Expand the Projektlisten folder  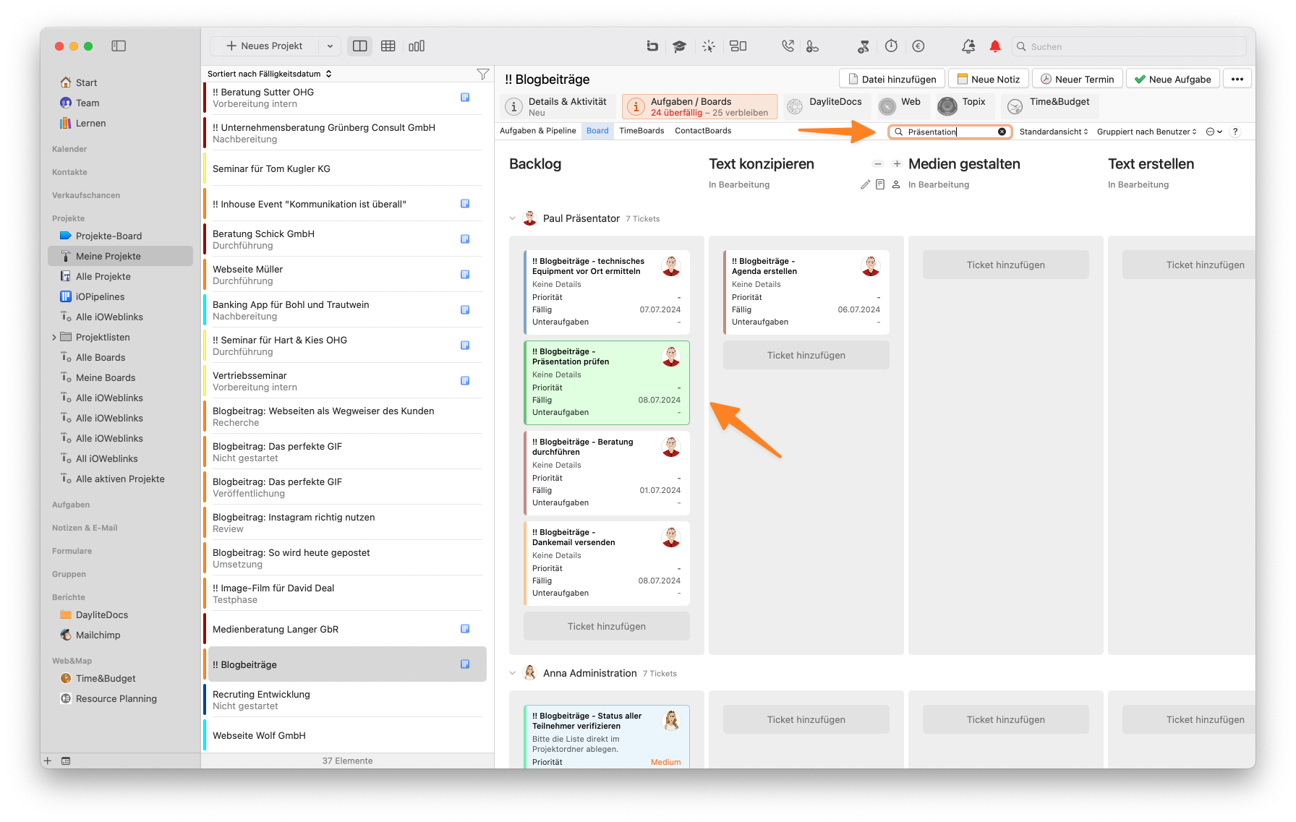tap(54, 338)
